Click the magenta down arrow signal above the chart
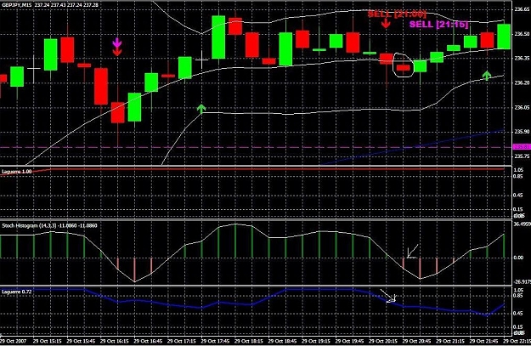The height and width of the screenshot is (346, 531). point(117,43)
